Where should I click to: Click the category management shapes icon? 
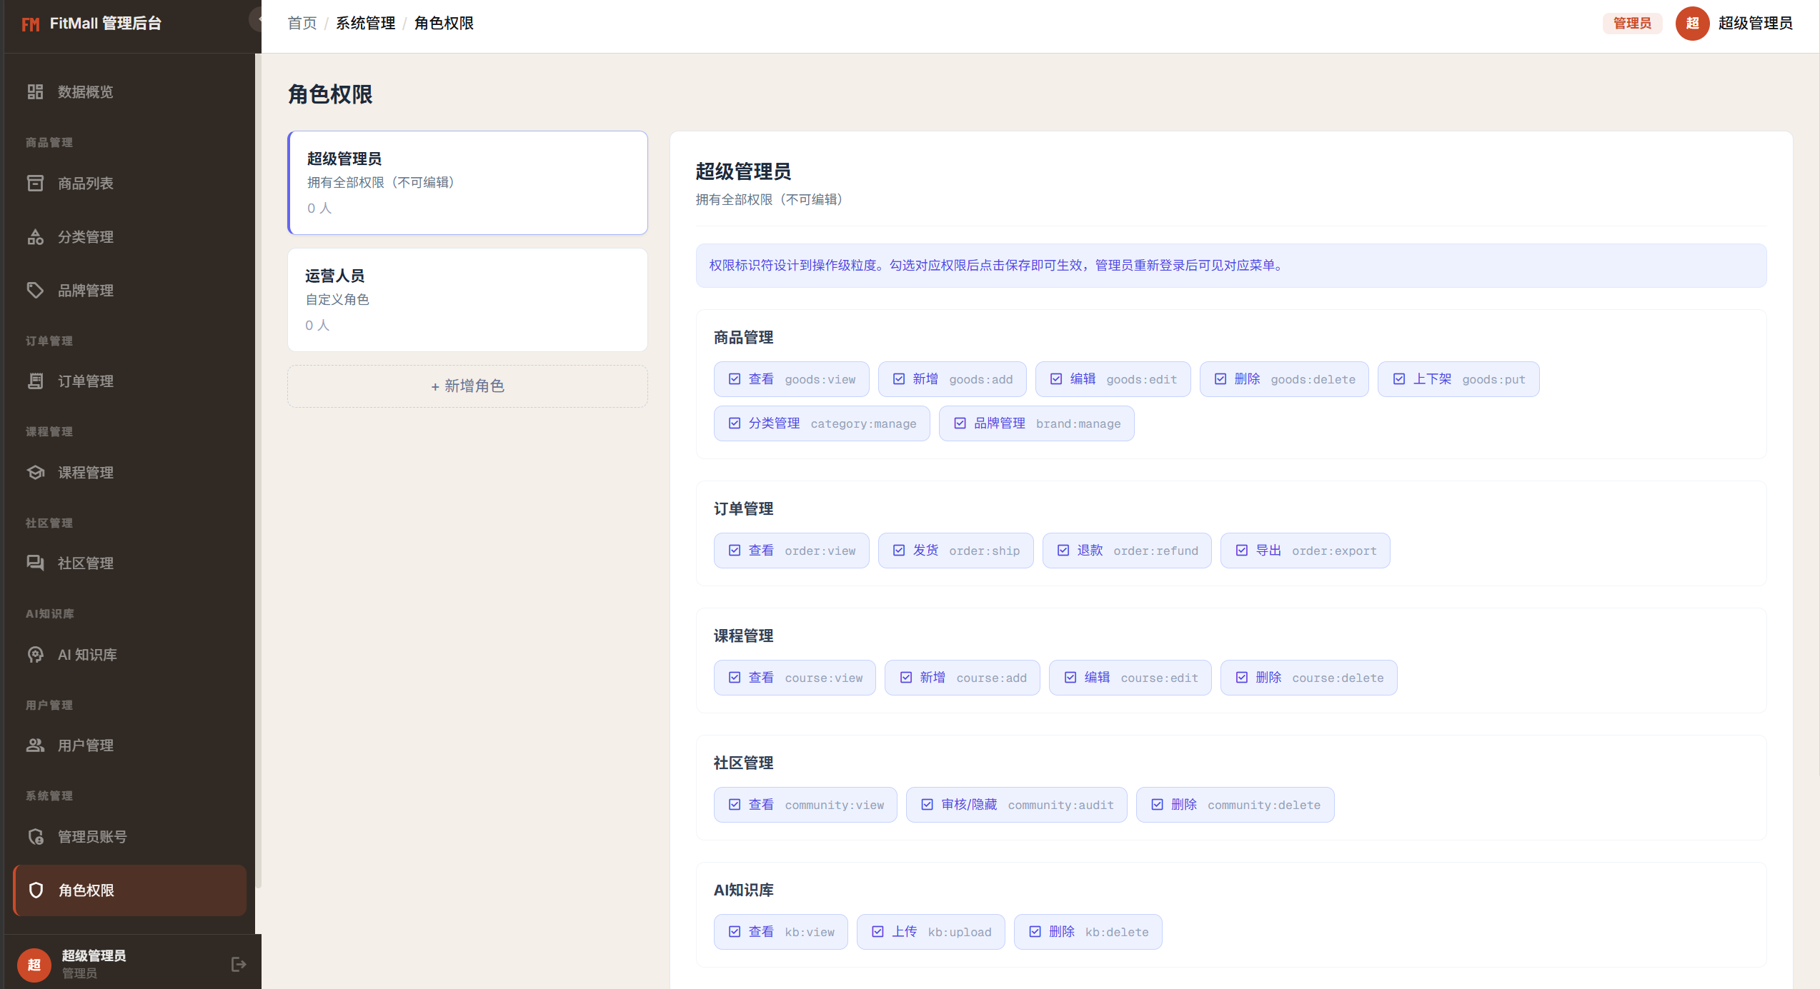pyautogui.click(x=35, y=236)
